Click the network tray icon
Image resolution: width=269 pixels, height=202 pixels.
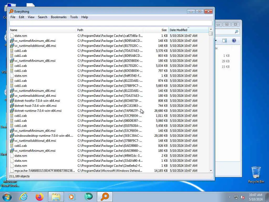[236, 197]
